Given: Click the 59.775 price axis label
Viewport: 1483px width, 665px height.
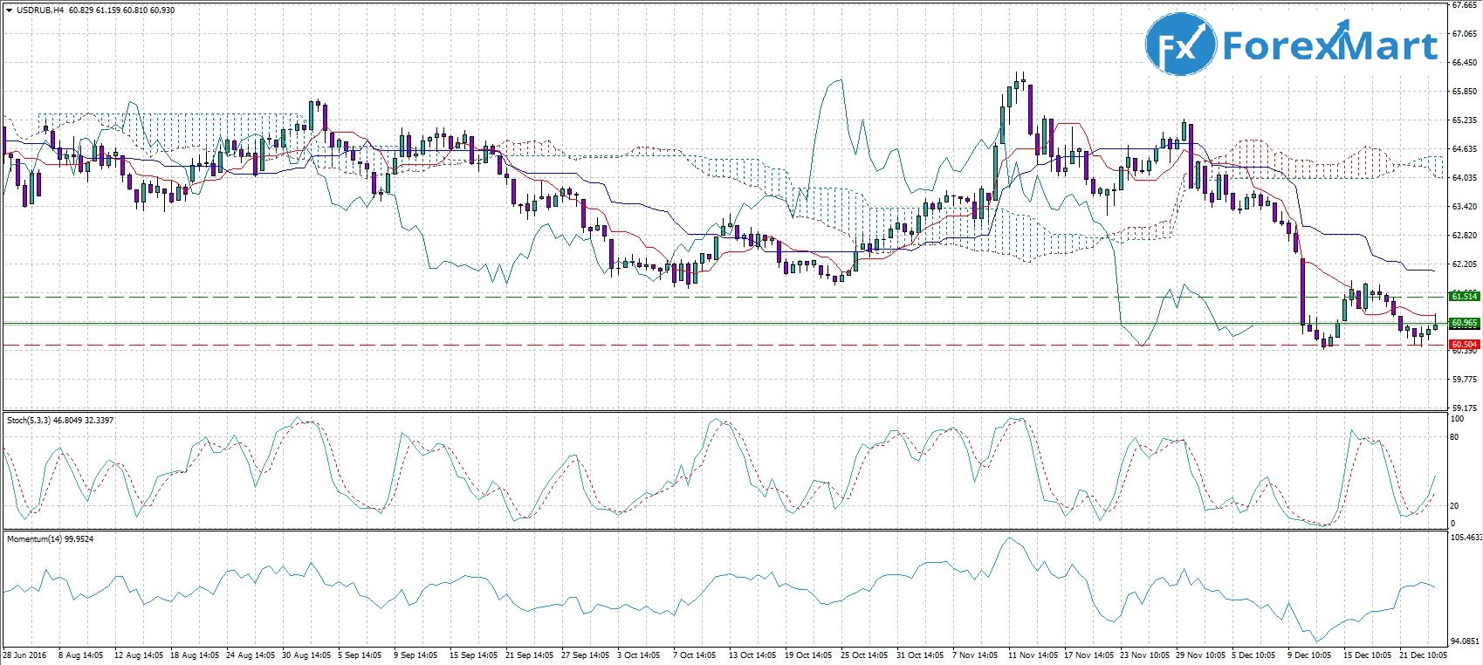Looking at the screenshot, I should click(1464, 380).
